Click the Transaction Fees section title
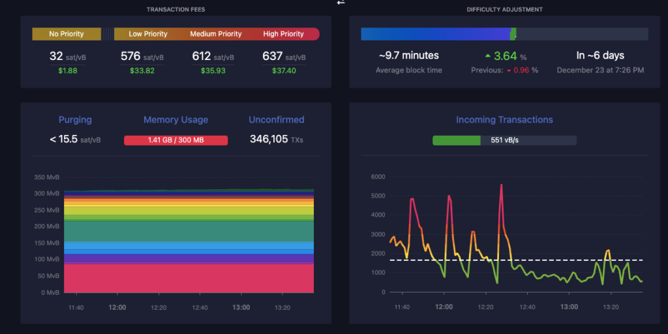This screenshot has height=334, width=668. tap(175, 10)
